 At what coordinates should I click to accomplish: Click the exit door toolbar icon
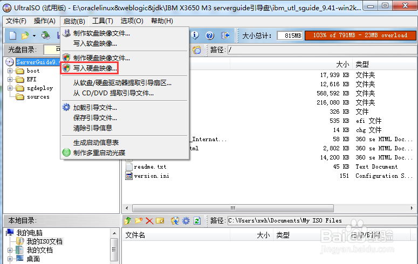pos(225,35)
